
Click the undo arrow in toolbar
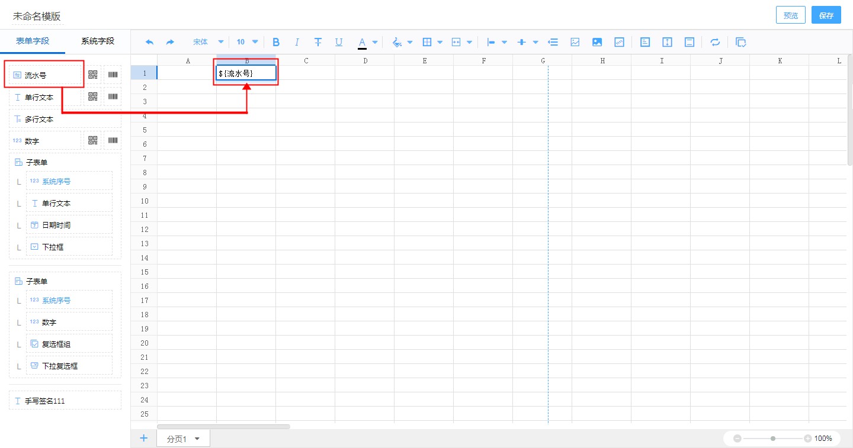[x=149, y=42]
